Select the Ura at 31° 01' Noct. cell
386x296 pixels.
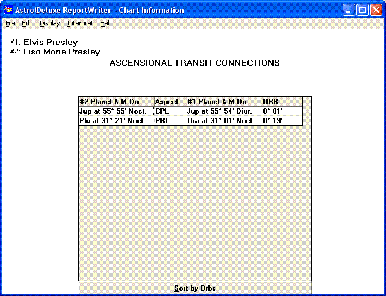[x=224, y=121]
